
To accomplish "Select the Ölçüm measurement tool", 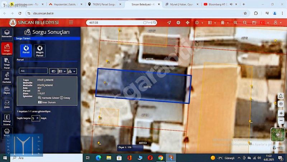I will [7, 90].
